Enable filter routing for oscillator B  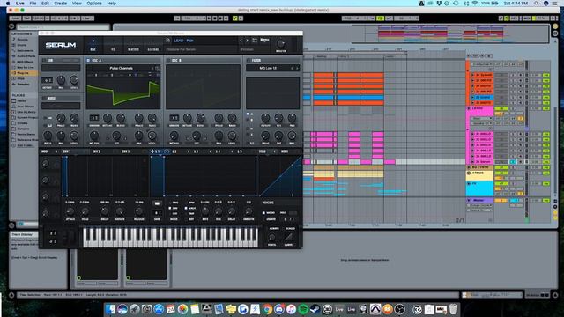pos(248,120)
